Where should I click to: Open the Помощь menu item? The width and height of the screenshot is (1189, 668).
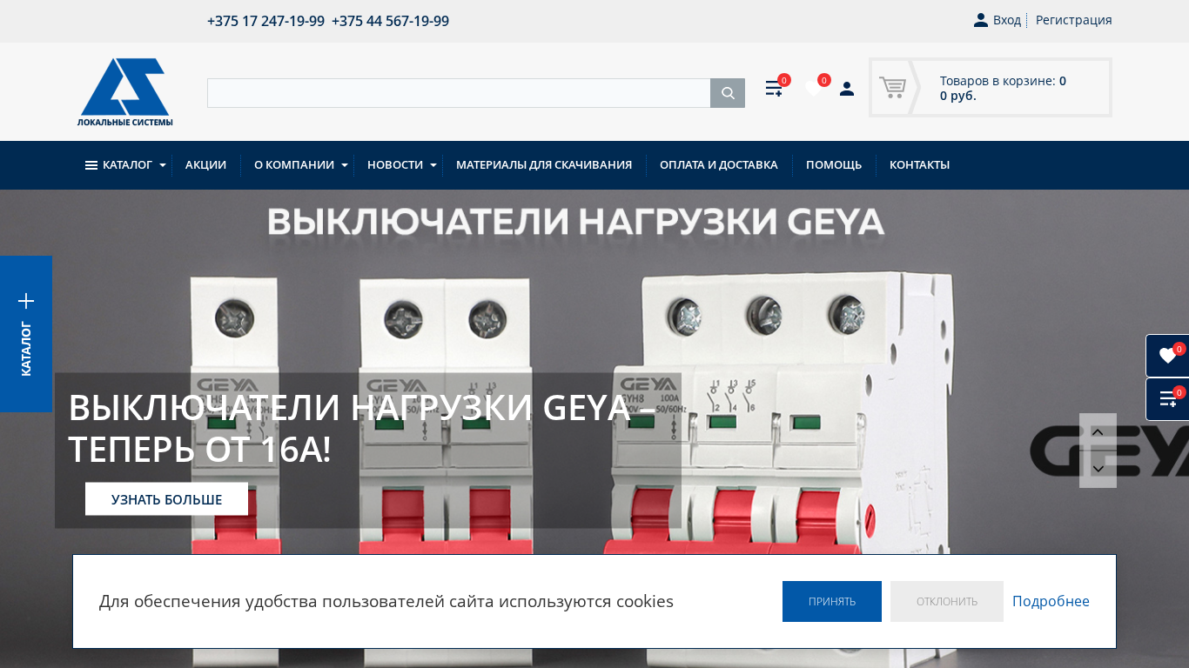point(834,165)
